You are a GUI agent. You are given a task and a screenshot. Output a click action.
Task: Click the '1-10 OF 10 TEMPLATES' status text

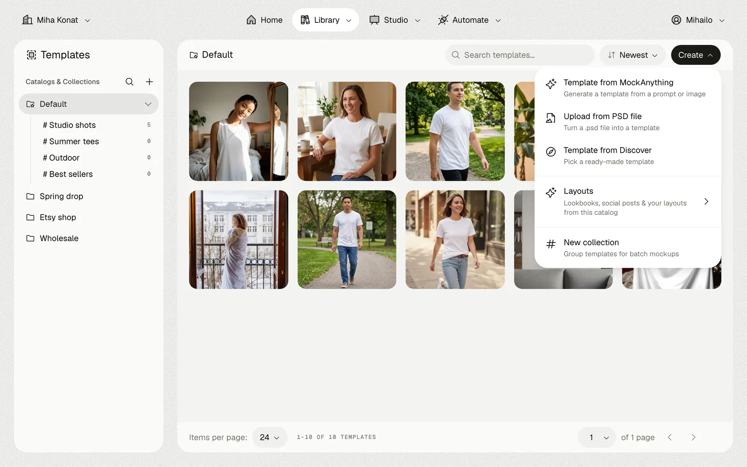[x=336, y=437]
